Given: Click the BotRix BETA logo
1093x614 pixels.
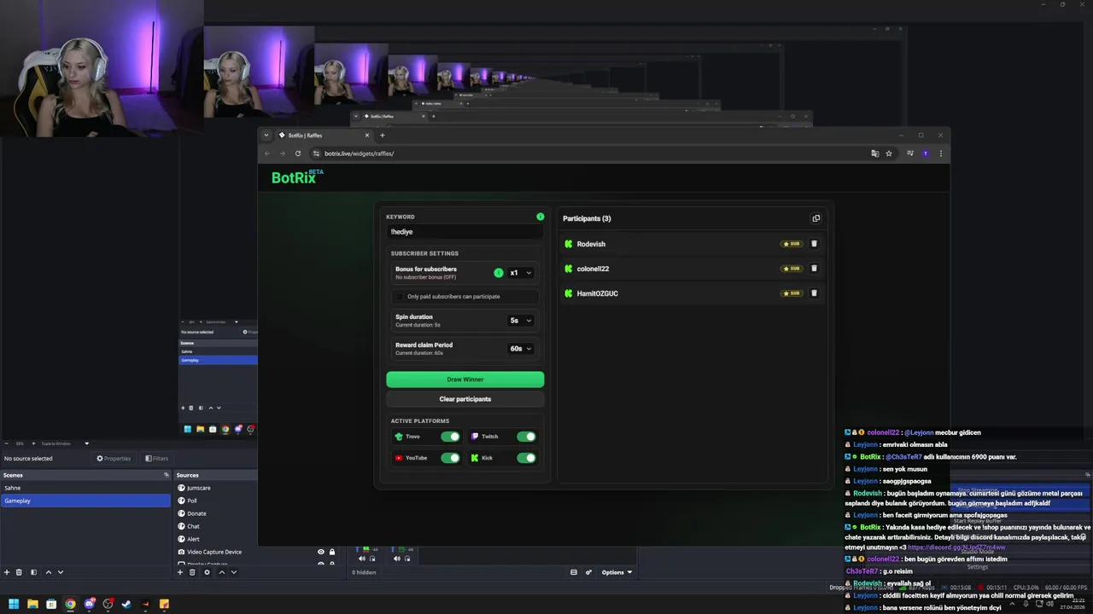Looking at the screenshot, I should (x=297, y=177).
